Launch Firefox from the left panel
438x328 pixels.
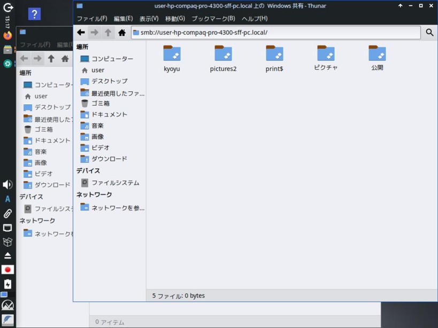[x=7, y=36]
